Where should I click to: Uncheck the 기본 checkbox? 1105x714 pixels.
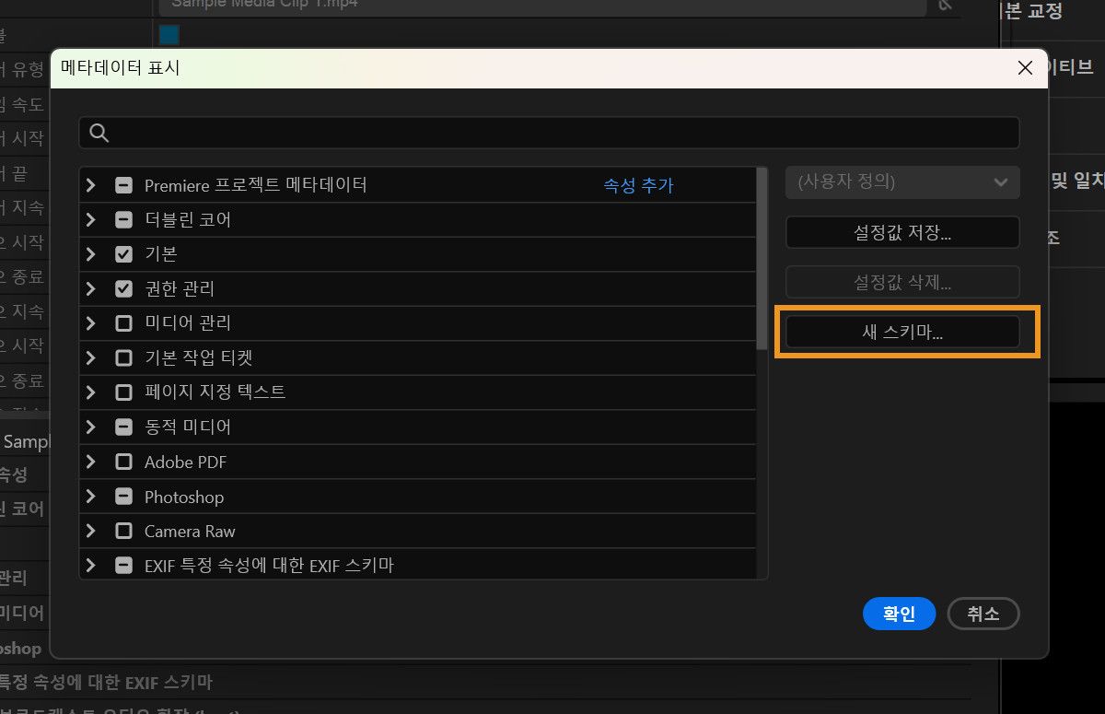pyautogui.click(x=123, y=254)
